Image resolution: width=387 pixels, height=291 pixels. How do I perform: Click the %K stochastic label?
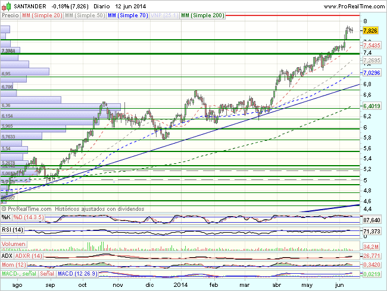pos(6,218)
